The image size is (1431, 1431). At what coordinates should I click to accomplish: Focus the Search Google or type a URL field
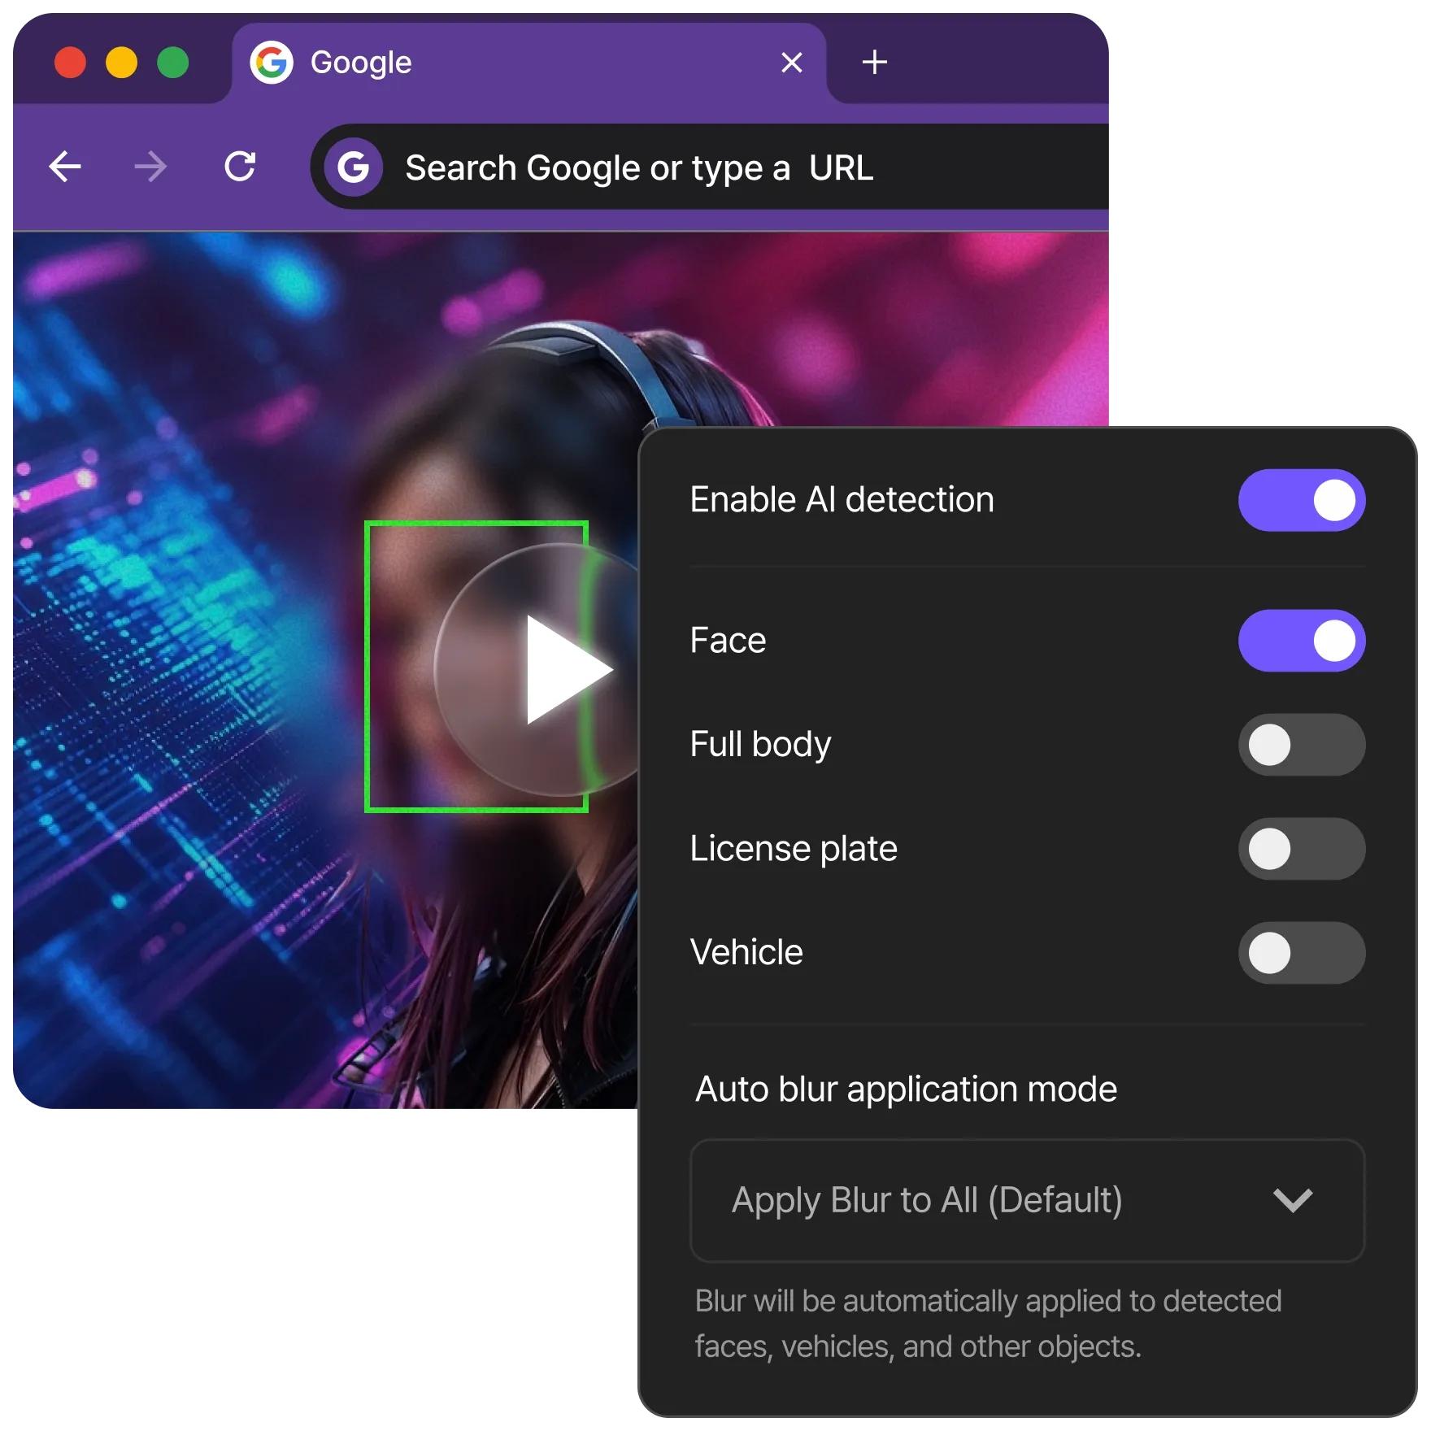click(x=732, y=167)
